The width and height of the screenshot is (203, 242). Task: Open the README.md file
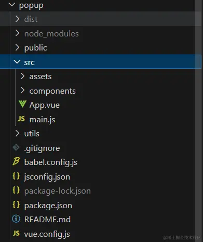click(x=47, y=219)
